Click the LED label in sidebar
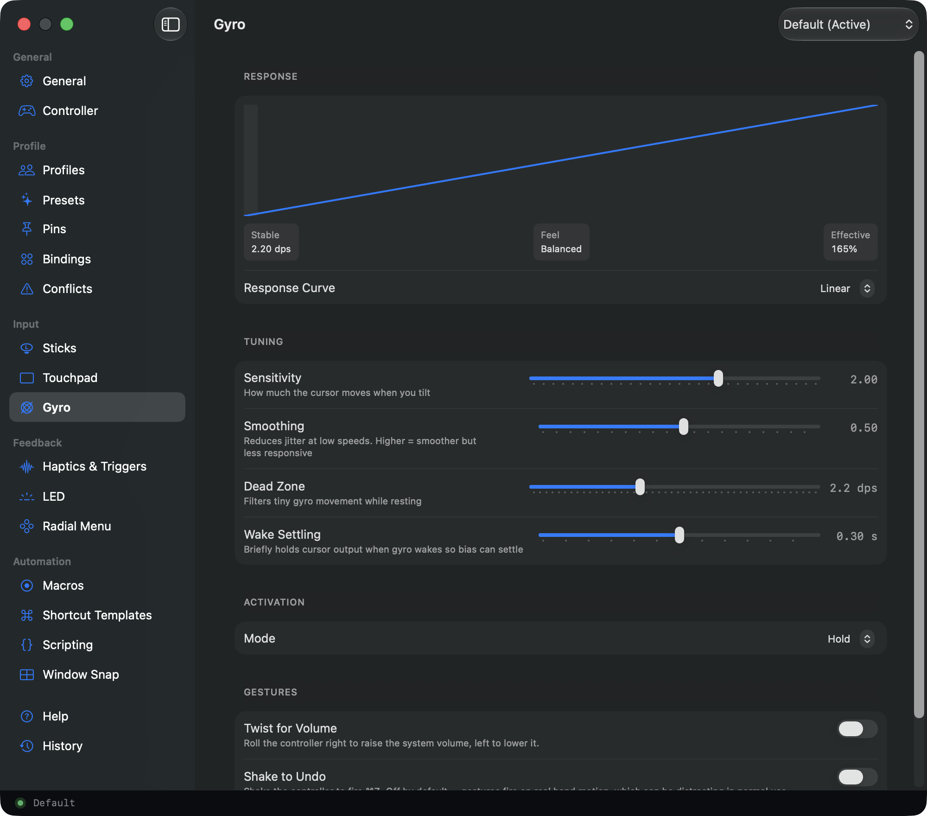The image size is (927, 816). click(x=54, y=497)
